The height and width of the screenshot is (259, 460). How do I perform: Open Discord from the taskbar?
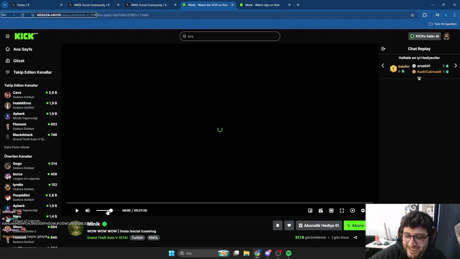(267, 253)
